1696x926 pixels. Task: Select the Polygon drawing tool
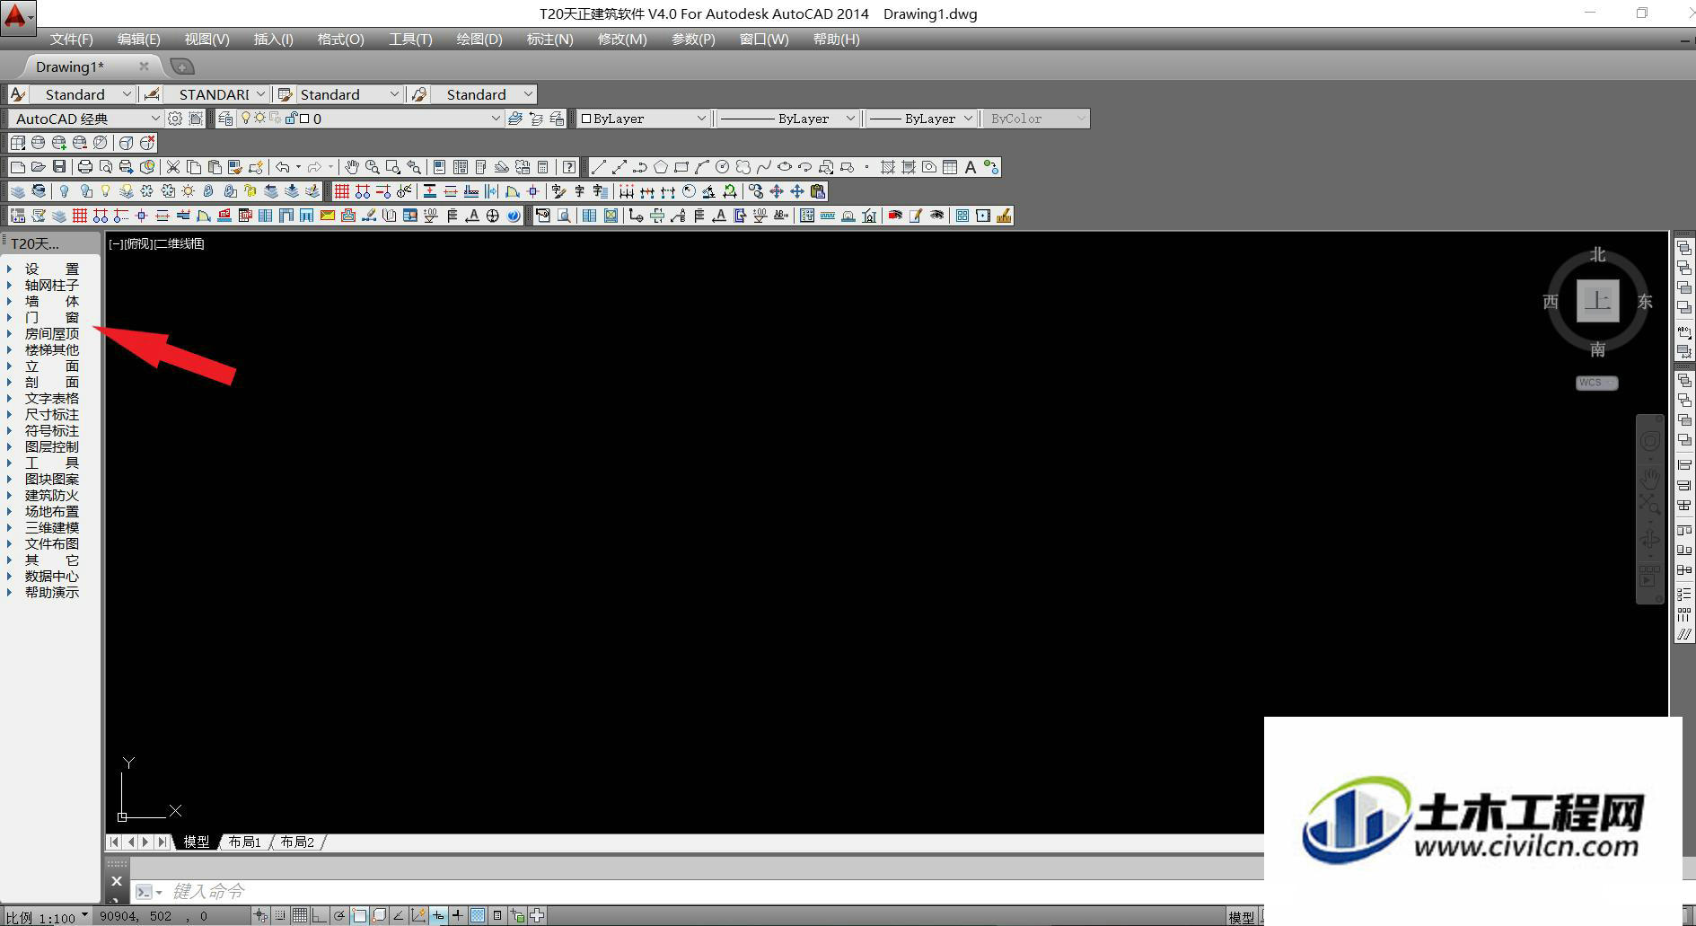[661, 167]
